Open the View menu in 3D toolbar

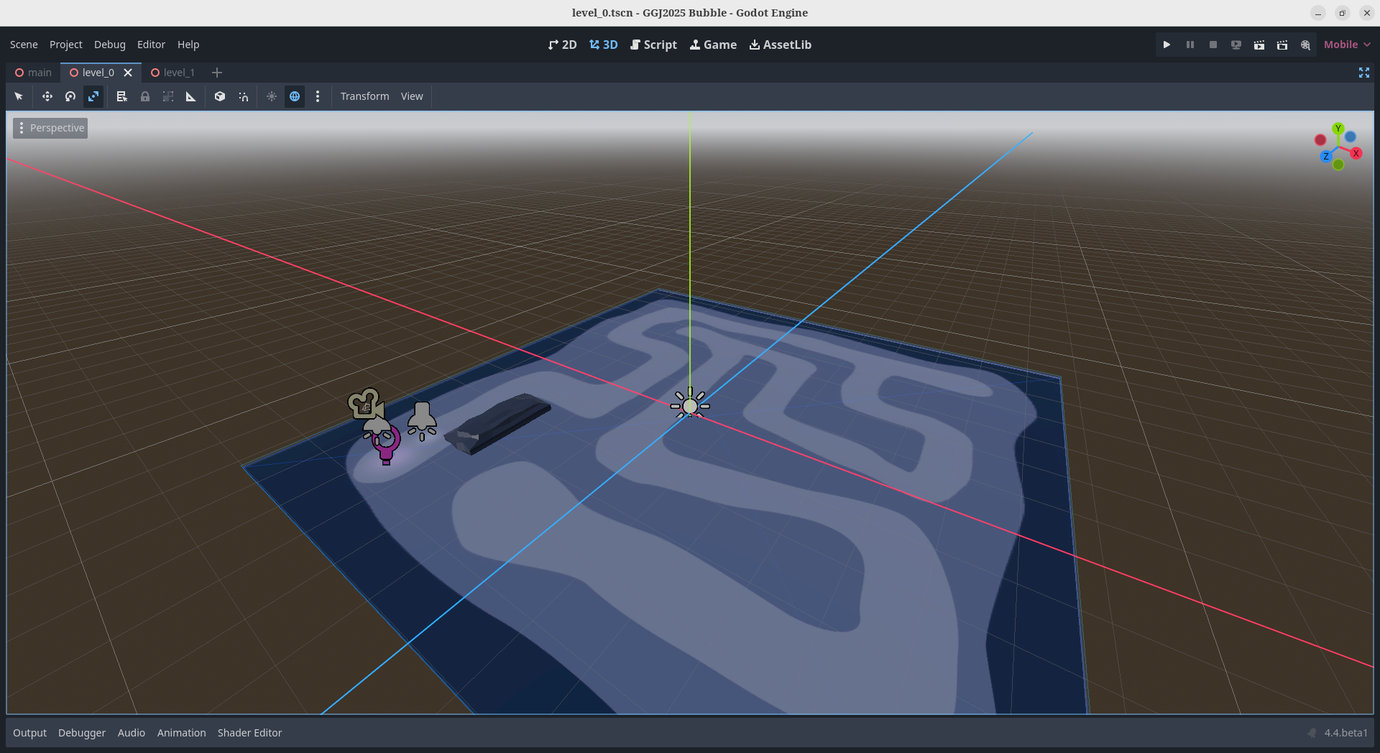click(412, 96)
